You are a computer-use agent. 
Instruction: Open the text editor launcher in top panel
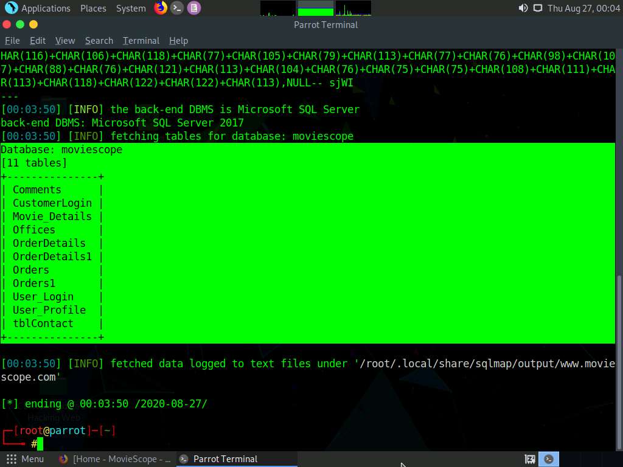point(193,8)
